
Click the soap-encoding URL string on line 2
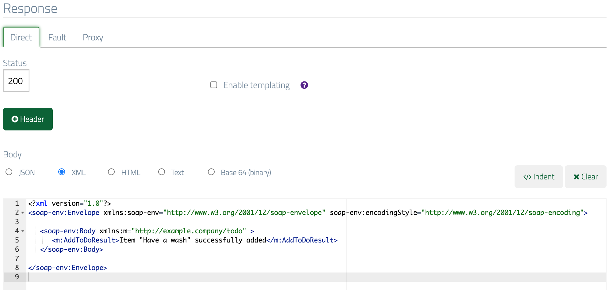coord(503,212)
